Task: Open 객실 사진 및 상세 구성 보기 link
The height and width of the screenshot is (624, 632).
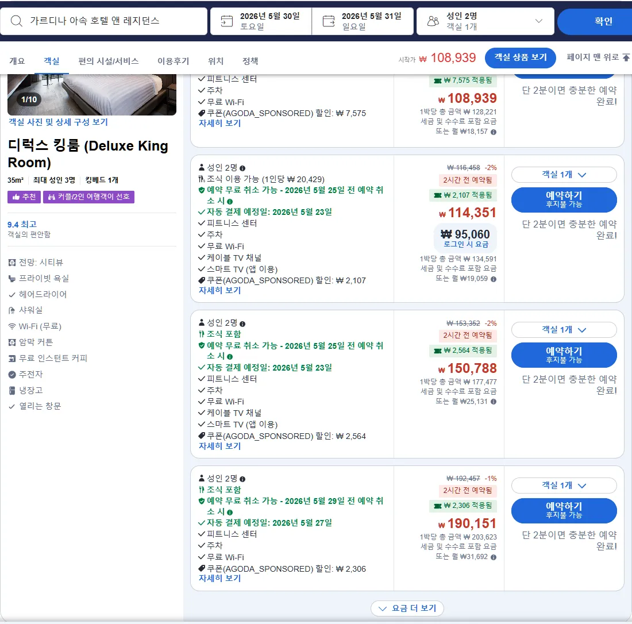Action: tap(59, 122)
